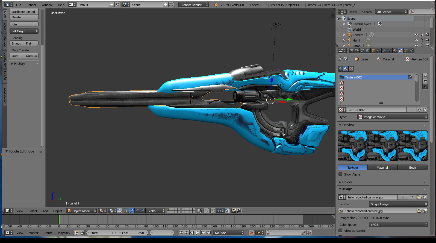Open the No Sync playback dropdown

tap(229, 233)
